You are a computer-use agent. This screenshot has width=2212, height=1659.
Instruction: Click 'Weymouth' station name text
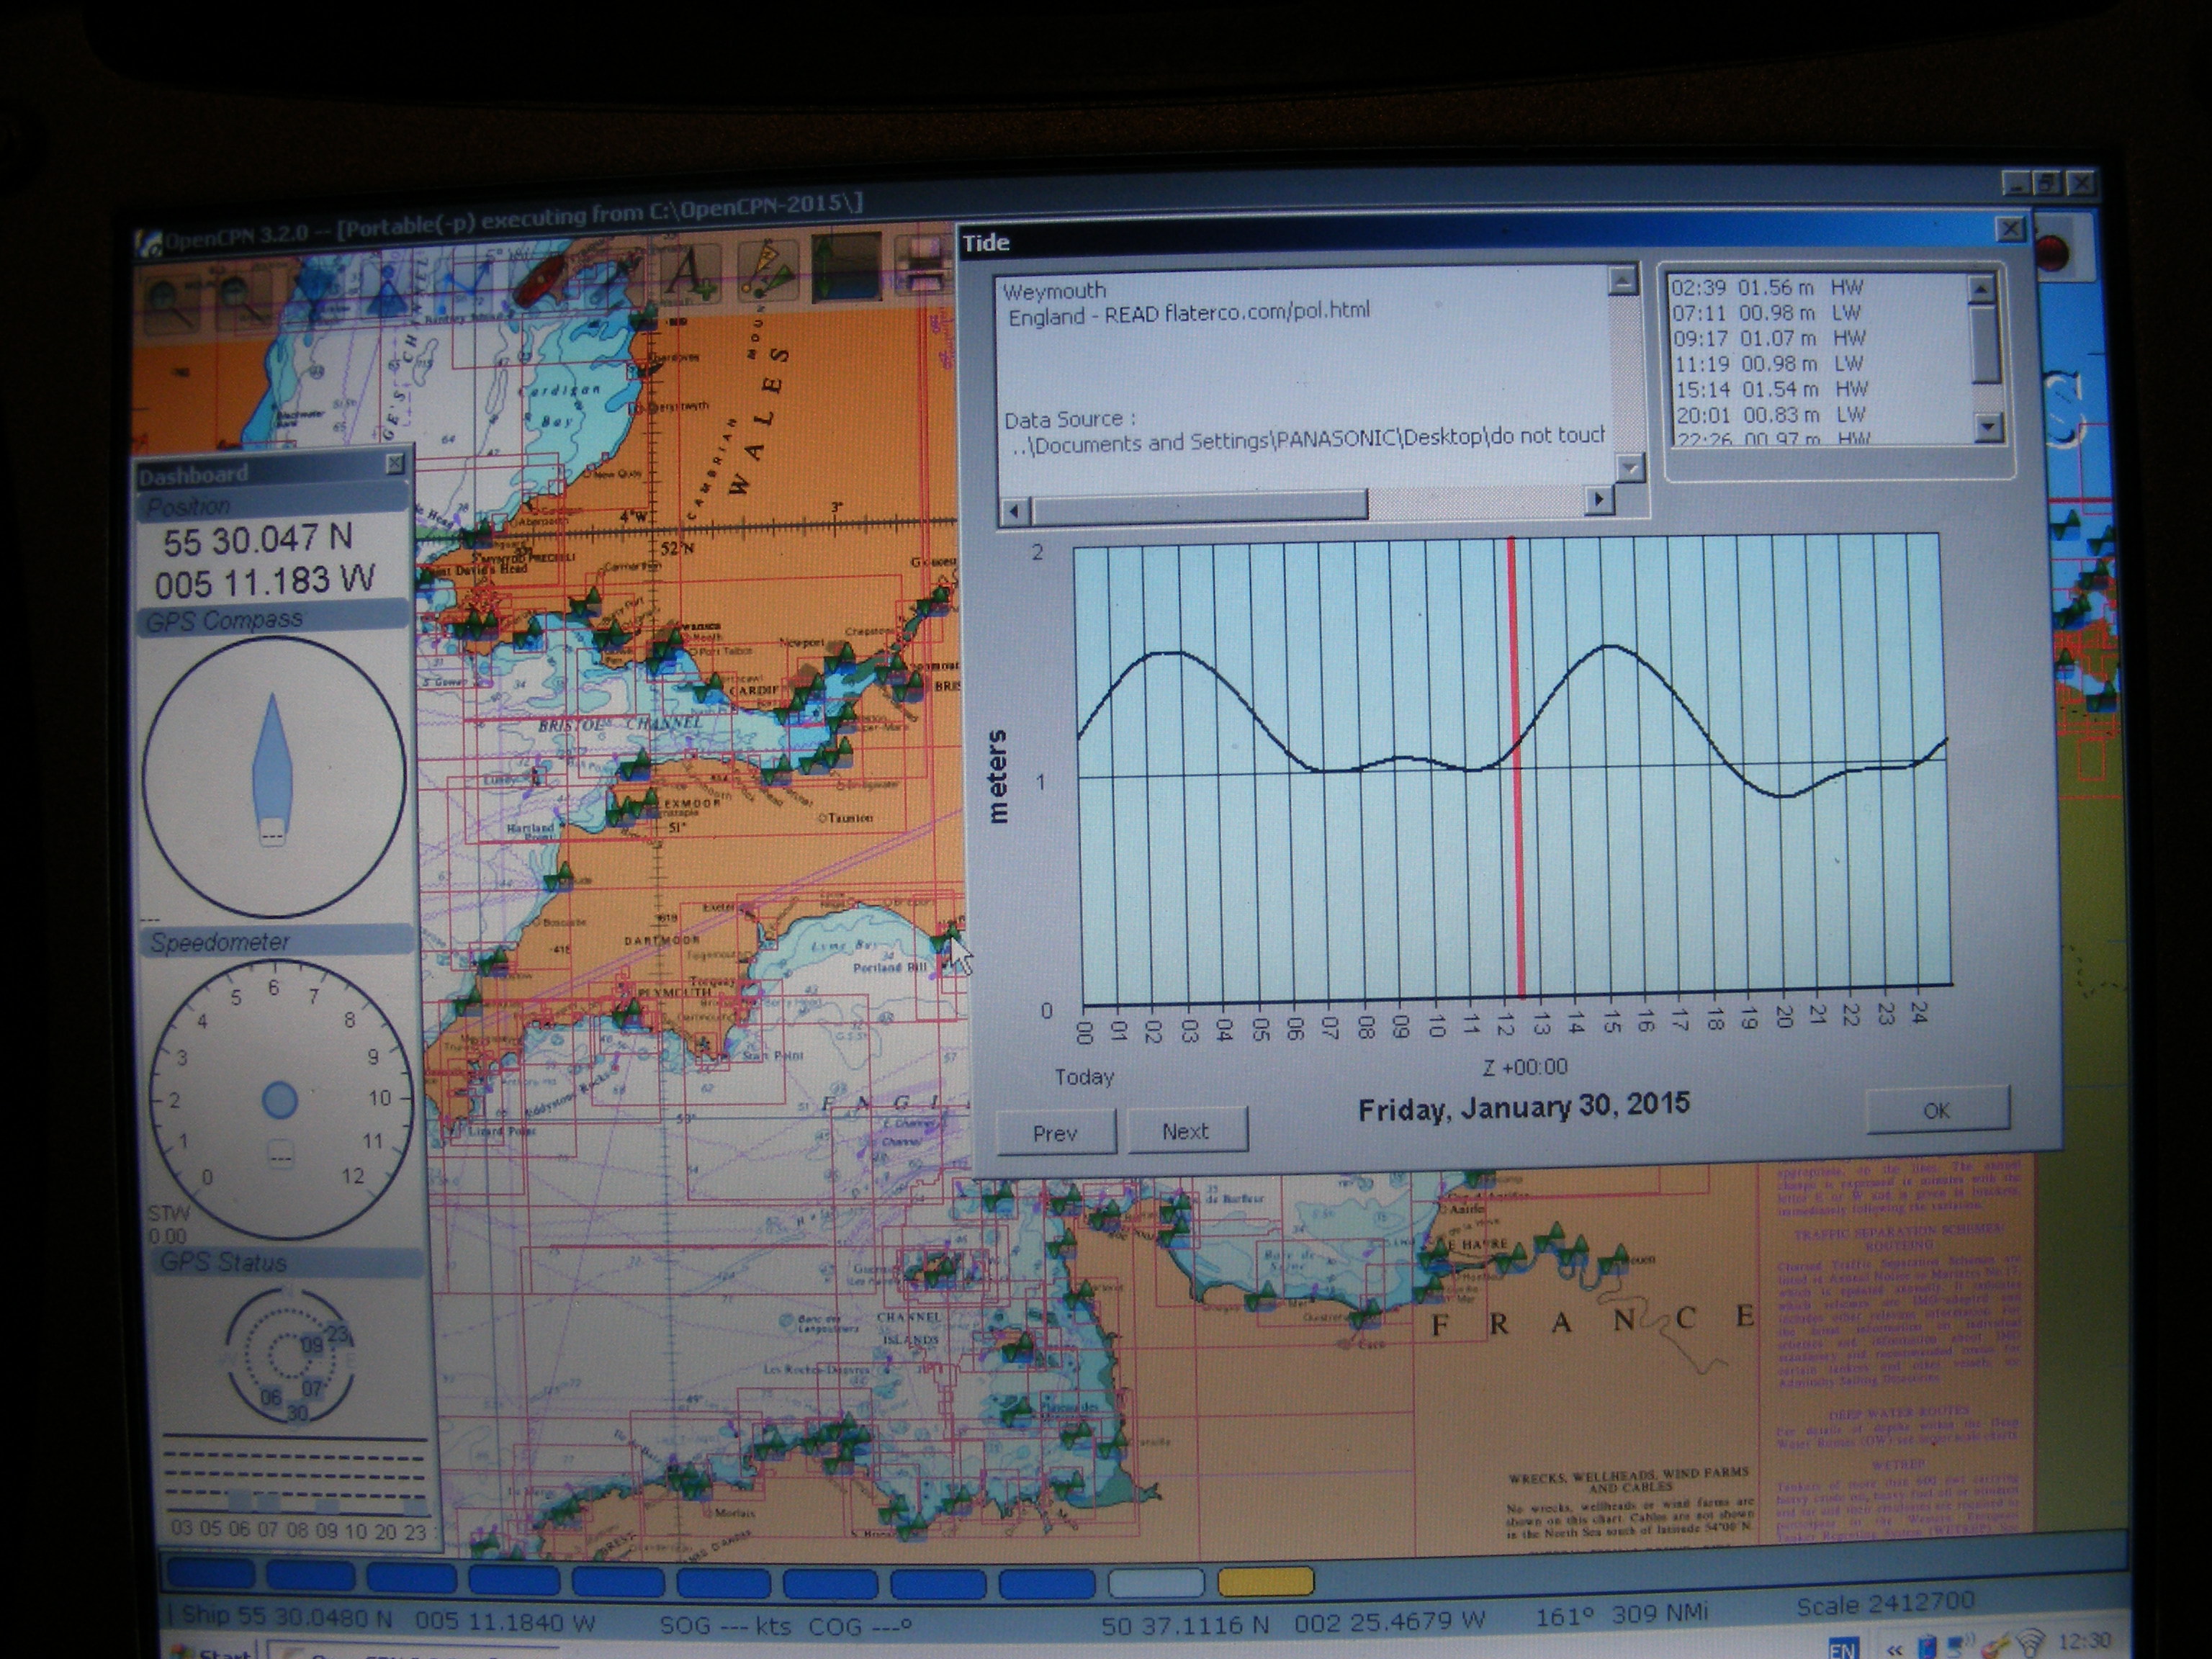click(1054, 292)
